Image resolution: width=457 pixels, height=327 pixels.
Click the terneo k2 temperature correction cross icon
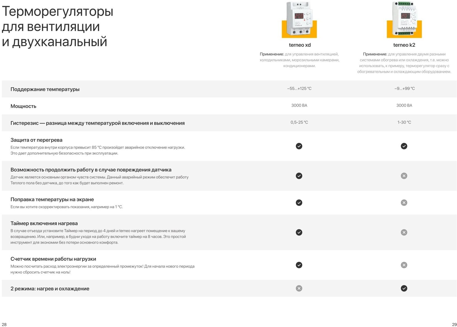coord(404,203)
